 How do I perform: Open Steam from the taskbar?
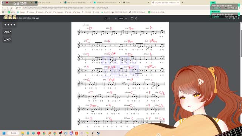98,133
